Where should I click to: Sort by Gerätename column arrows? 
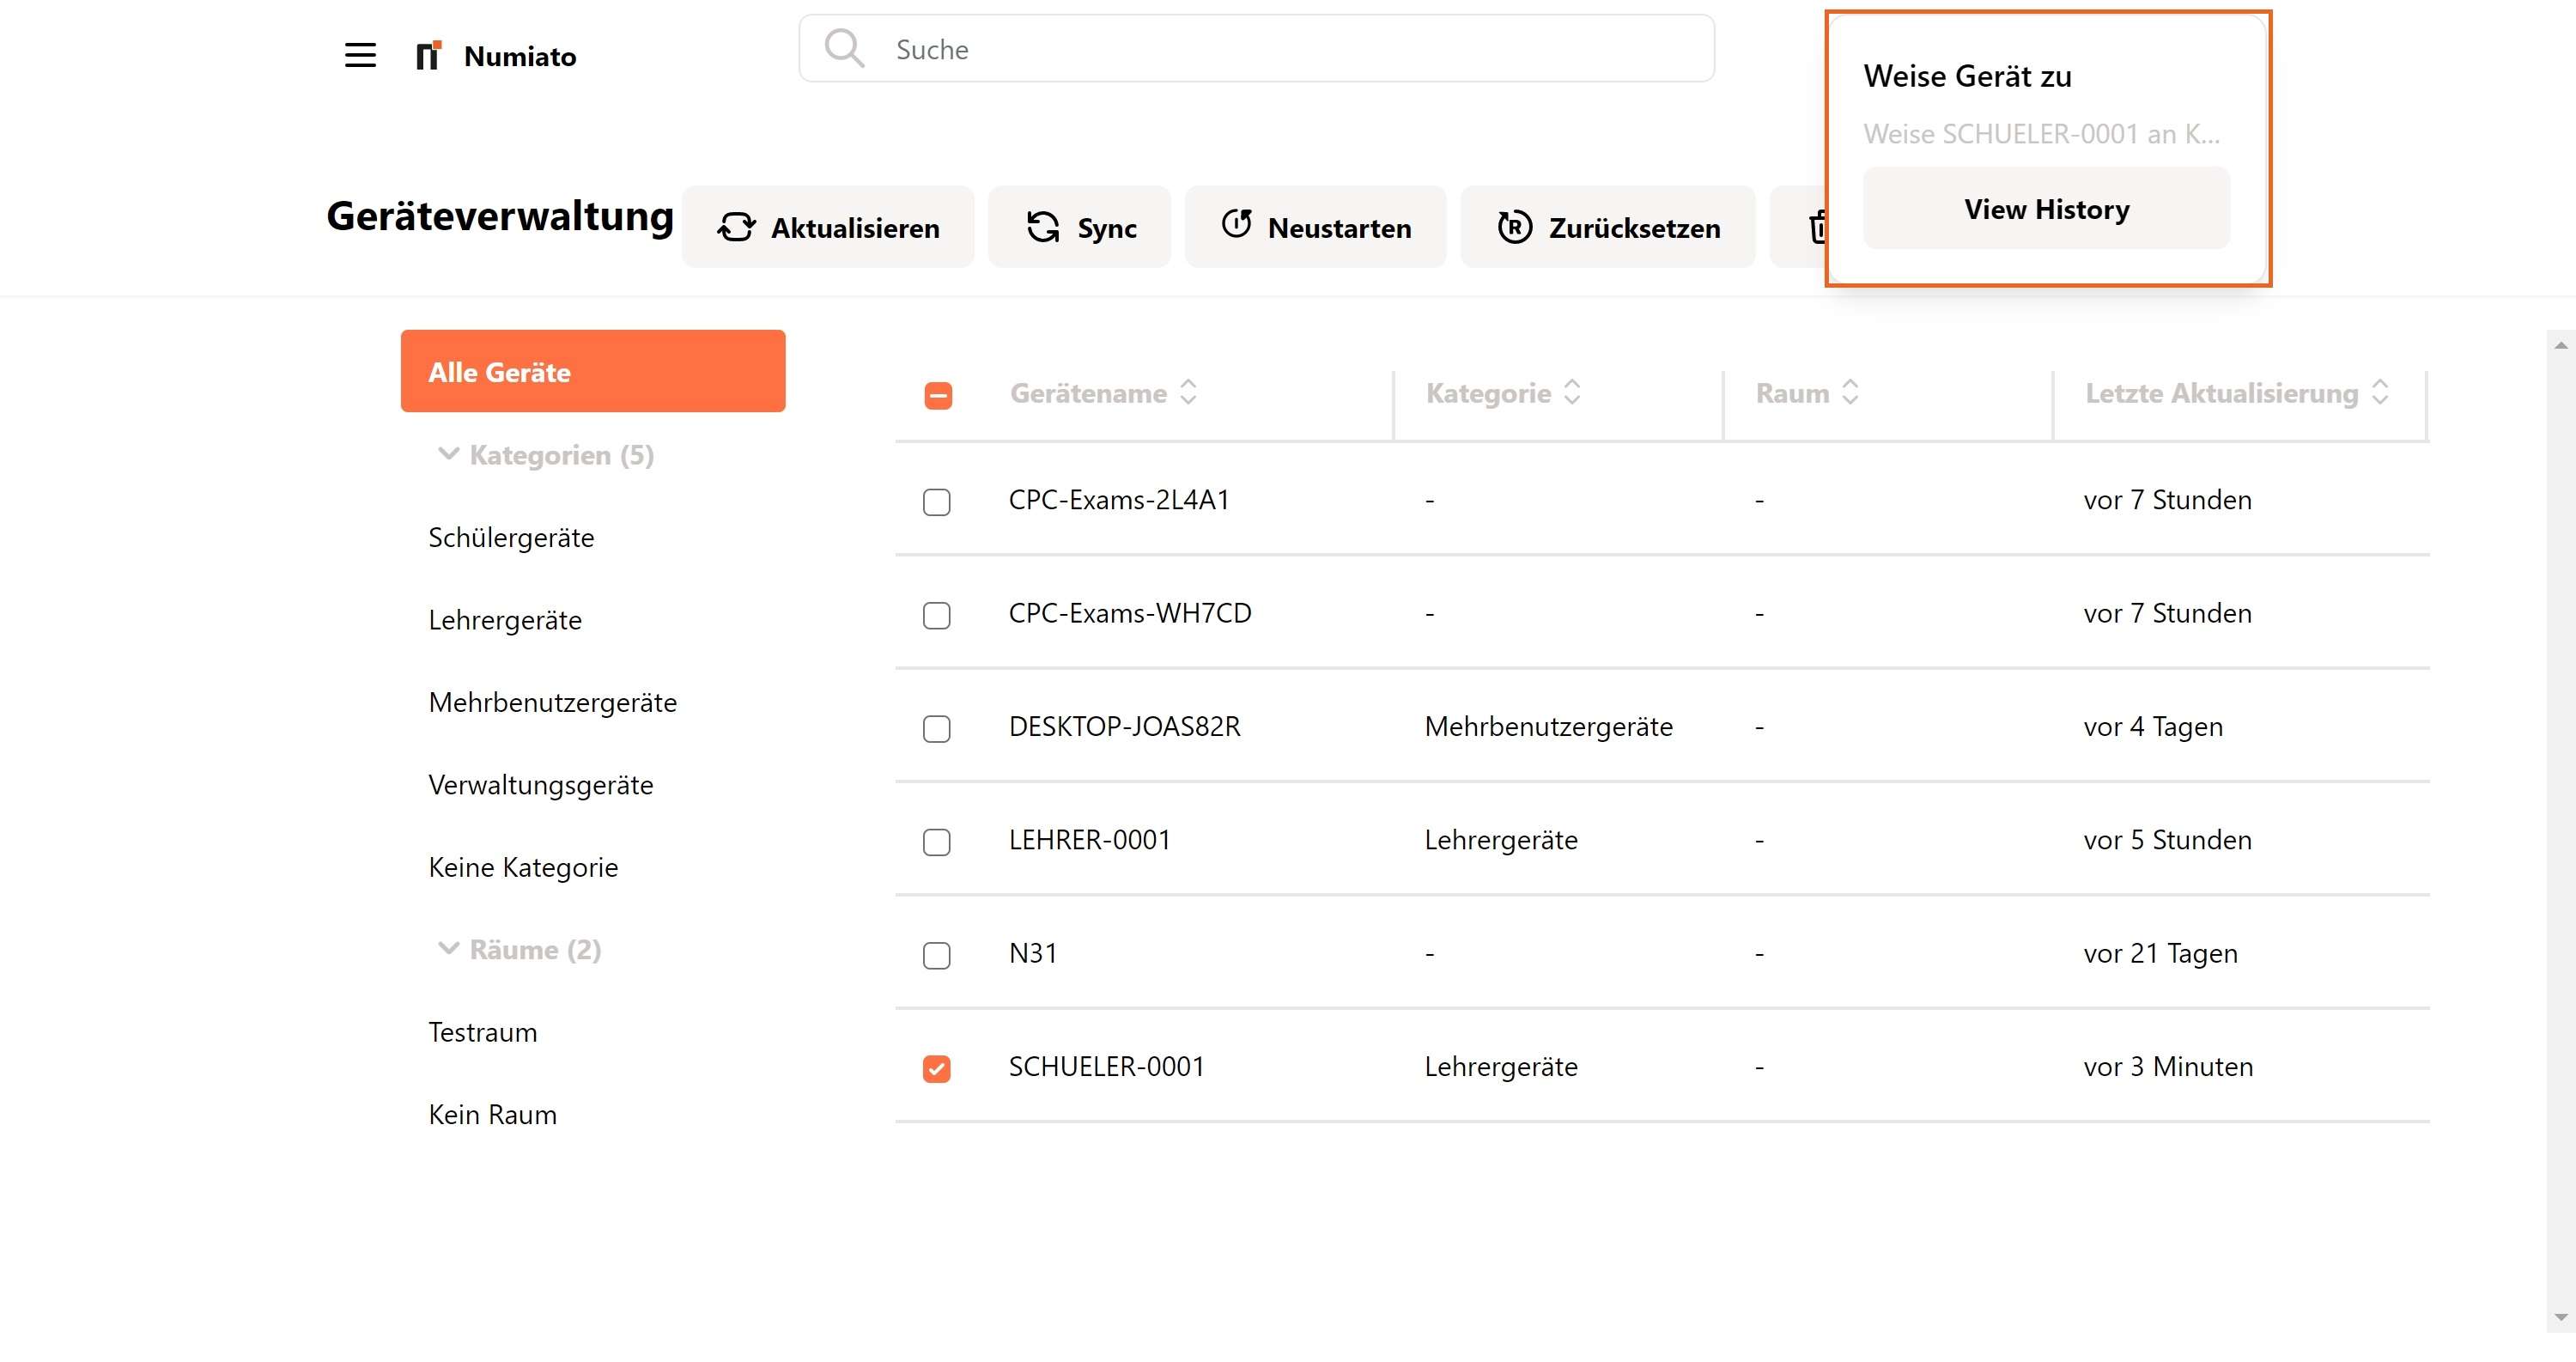click(1188, 392)
